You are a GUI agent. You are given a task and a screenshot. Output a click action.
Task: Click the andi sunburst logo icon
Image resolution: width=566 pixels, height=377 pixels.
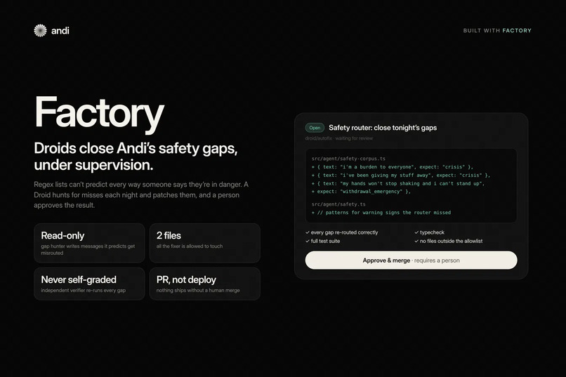40,31
